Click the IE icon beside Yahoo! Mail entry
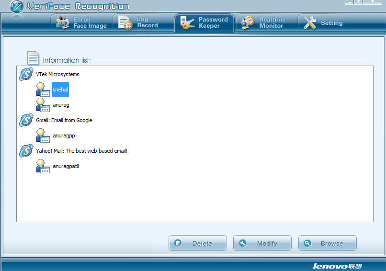Image resolution: width=386 pixels, height=271 pixels. pyautogui.click(x=26, y=151)
